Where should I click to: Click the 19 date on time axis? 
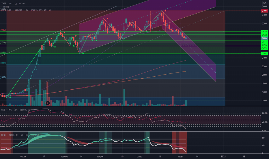coord(122,157)
